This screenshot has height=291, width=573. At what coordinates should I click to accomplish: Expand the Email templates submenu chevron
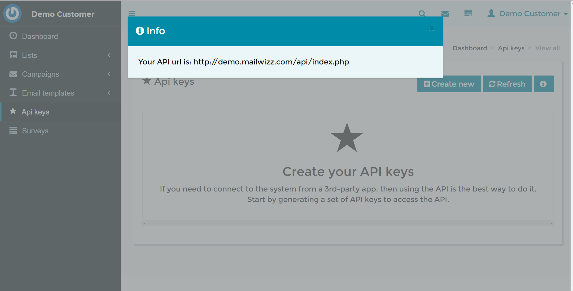[x=109, y=93]
